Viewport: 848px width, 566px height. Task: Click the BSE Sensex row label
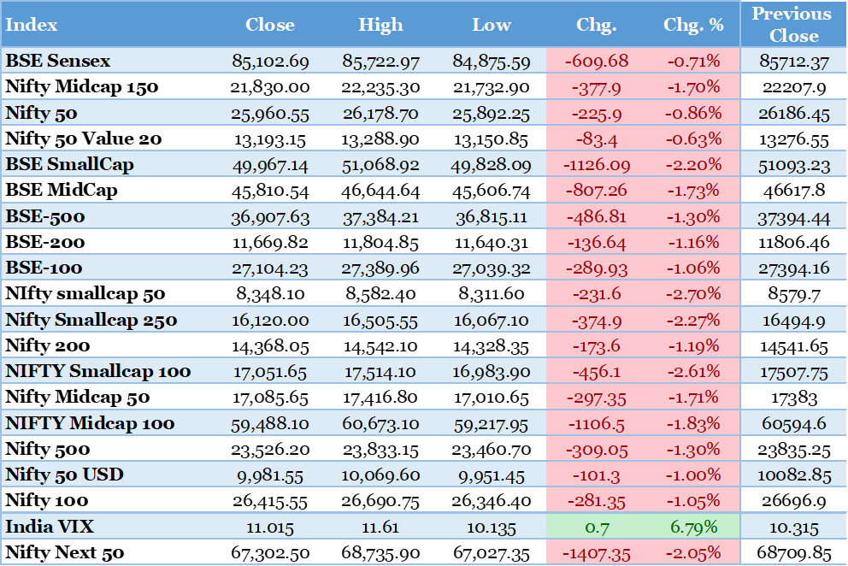(x=58, y=61)
